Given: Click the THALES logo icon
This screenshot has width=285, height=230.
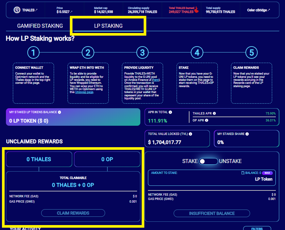Looking at the screenshot, I should pos(17,10).
